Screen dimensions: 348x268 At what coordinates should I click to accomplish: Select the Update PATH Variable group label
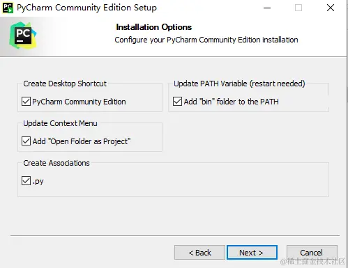239,84
